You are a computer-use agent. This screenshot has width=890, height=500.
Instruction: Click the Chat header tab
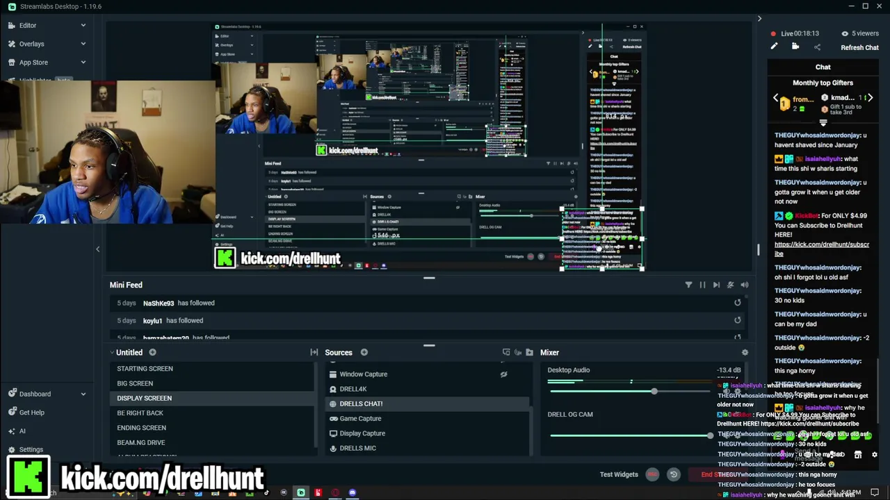pos(823,67)
